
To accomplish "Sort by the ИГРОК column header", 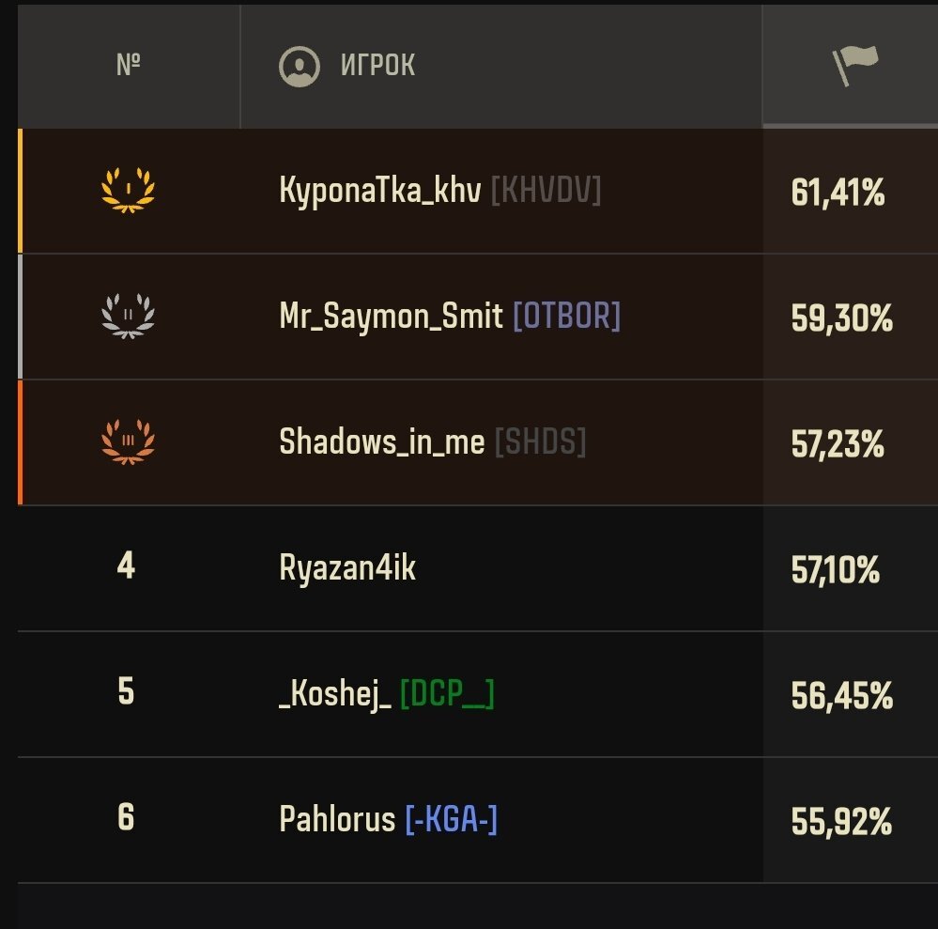I will 377,65.
